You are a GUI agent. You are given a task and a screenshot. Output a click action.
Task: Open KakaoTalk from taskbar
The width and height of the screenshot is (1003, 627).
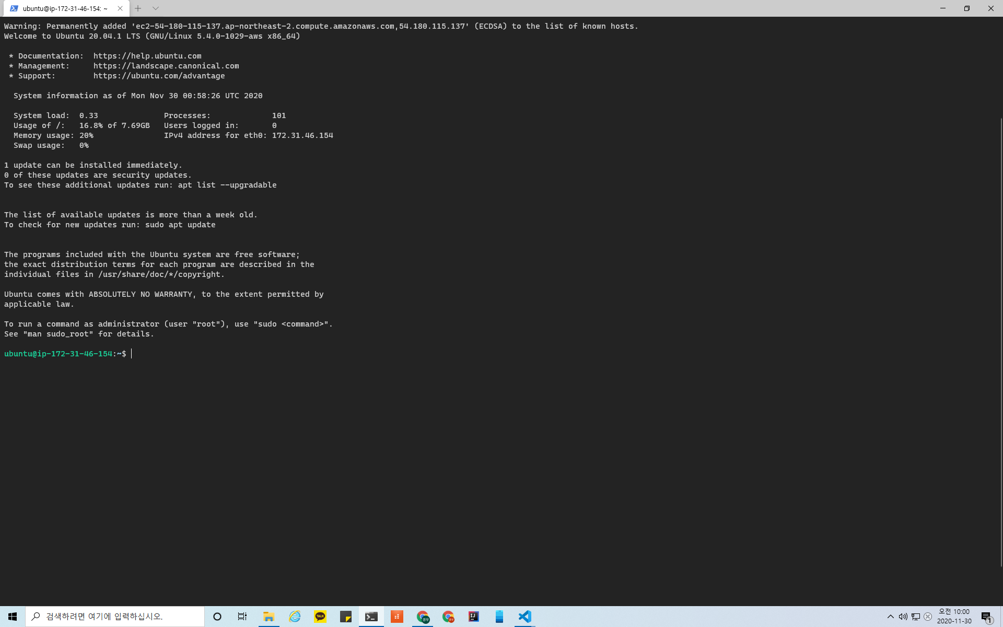320,617
